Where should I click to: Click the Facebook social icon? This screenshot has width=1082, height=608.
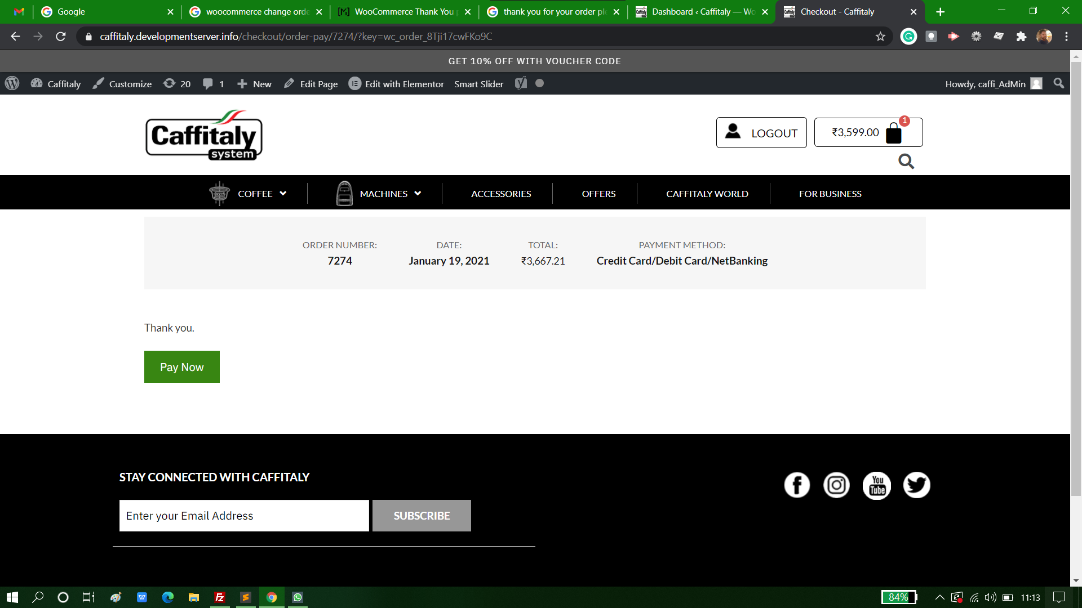point(797,485)
